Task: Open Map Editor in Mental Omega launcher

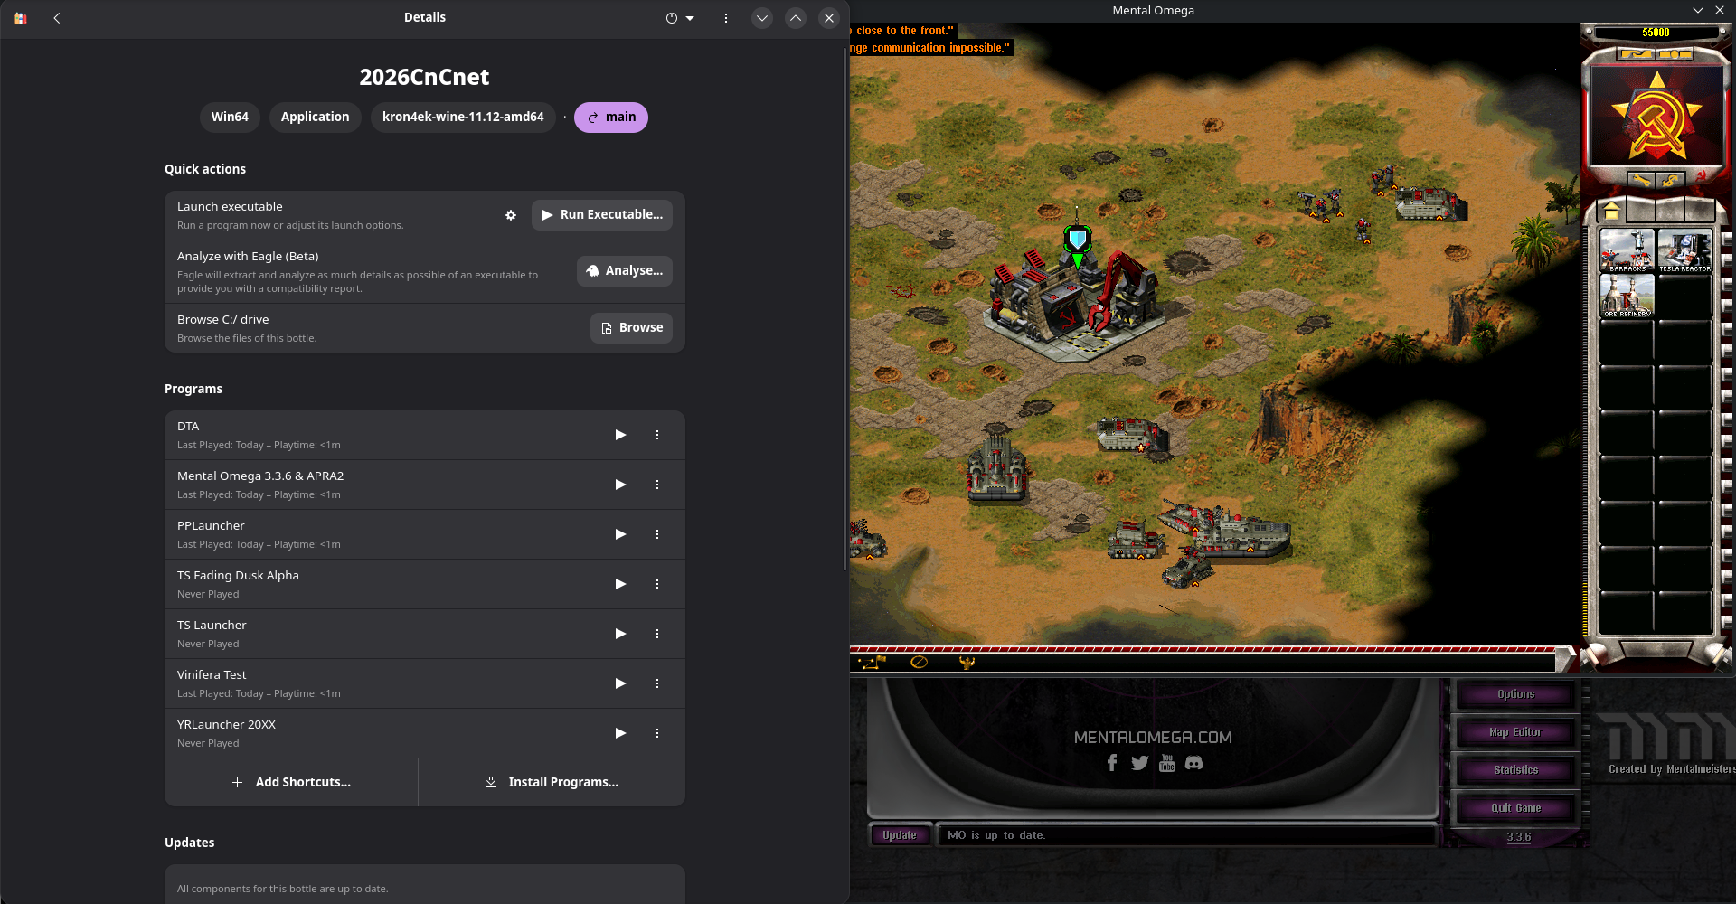Action: [1515, 732]
